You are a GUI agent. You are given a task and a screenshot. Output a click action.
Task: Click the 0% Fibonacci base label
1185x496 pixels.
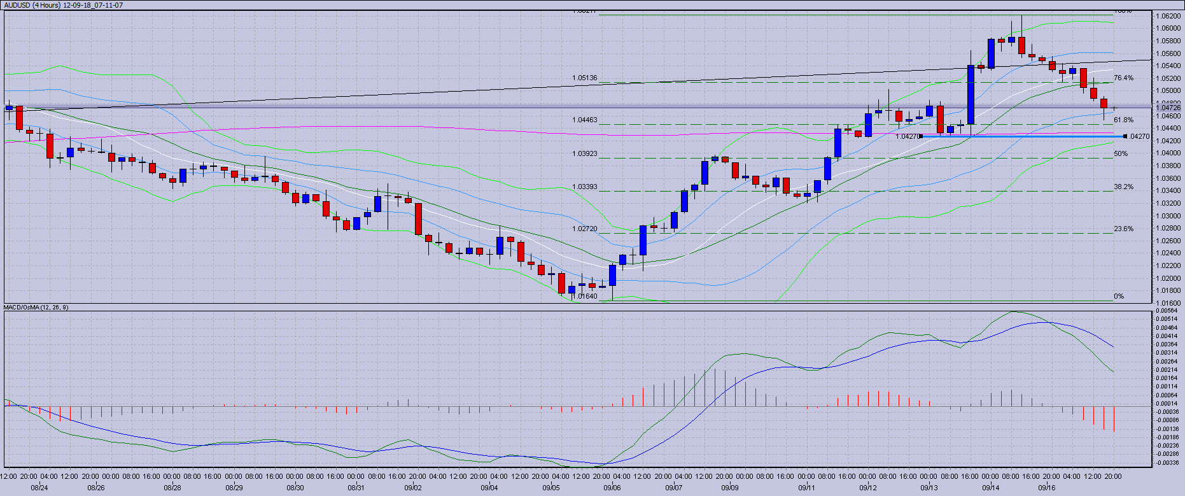tap(1119, 297)
